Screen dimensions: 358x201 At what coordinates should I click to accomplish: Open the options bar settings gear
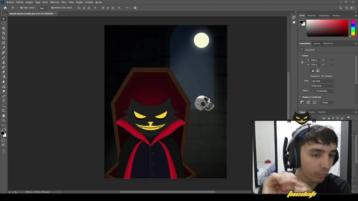tap(135, 8)
